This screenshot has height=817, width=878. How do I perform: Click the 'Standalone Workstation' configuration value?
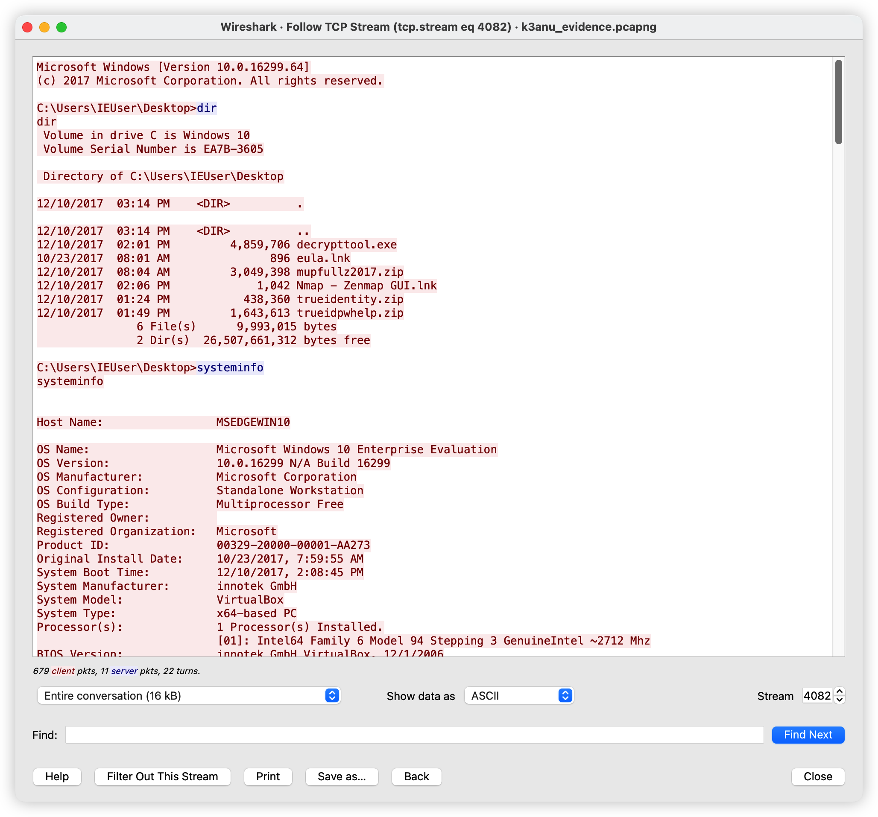(x=290, y=490)
